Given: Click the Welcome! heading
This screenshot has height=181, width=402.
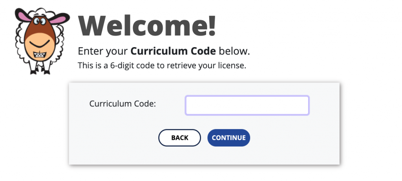Looking at the screenshot, I should 147,26.
